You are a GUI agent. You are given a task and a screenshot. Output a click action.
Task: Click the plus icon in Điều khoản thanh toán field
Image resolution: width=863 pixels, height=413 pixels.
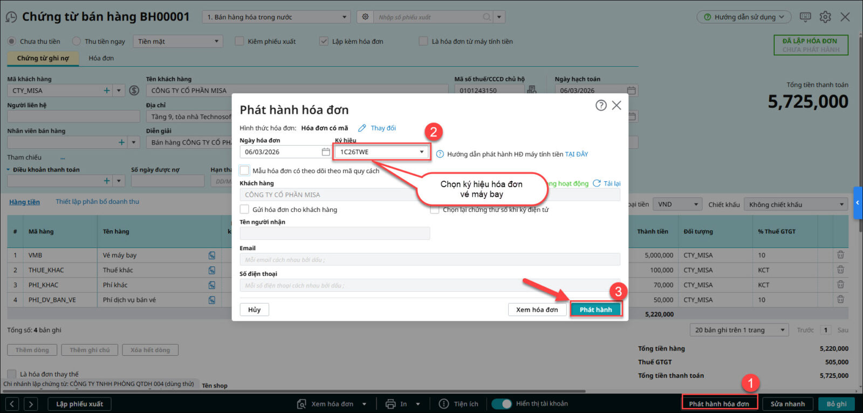(107, 181)
